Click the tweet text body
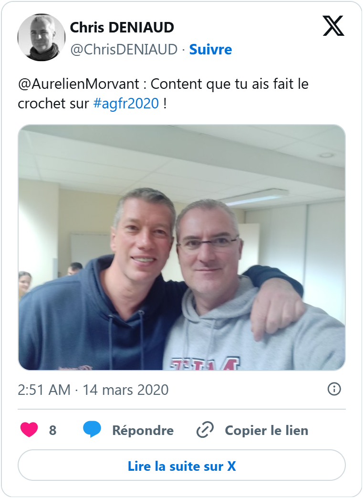363x498 pixels. 163,94
